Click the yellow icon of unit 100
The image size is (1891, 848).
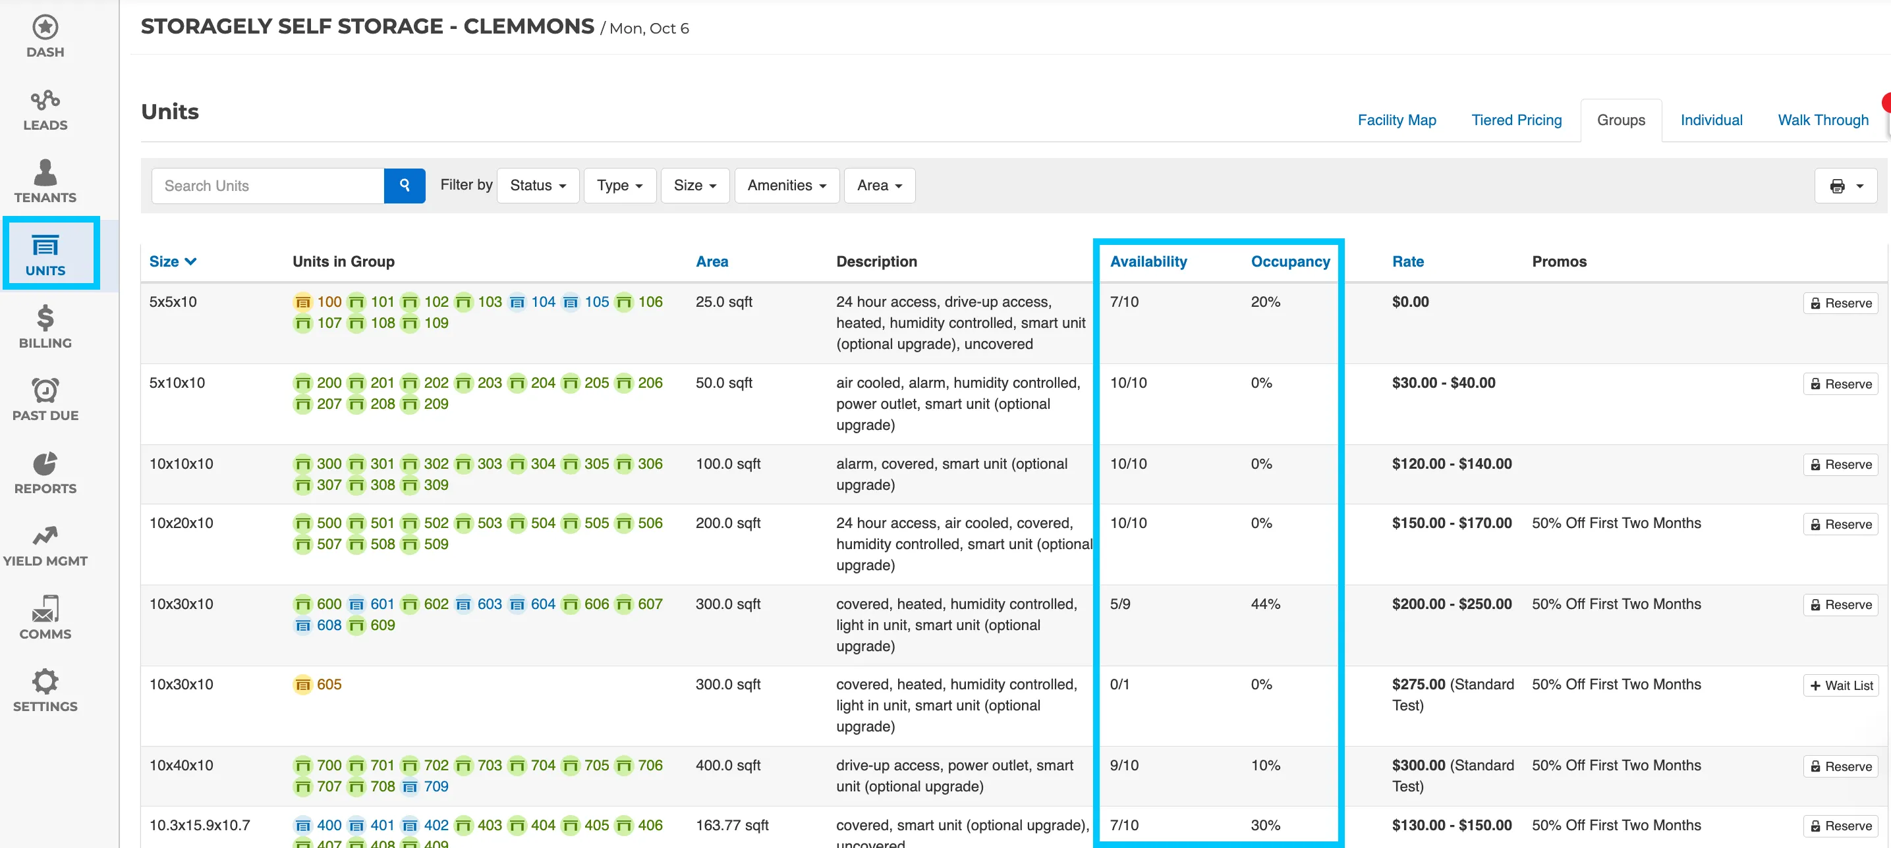tap(302, 302)
